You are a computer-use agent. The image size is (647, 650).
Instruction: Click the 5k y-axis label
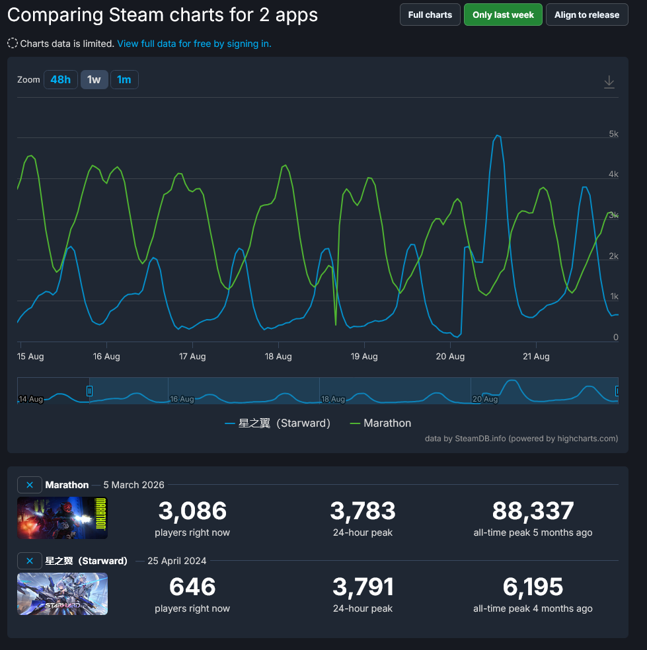click(613, 134)
